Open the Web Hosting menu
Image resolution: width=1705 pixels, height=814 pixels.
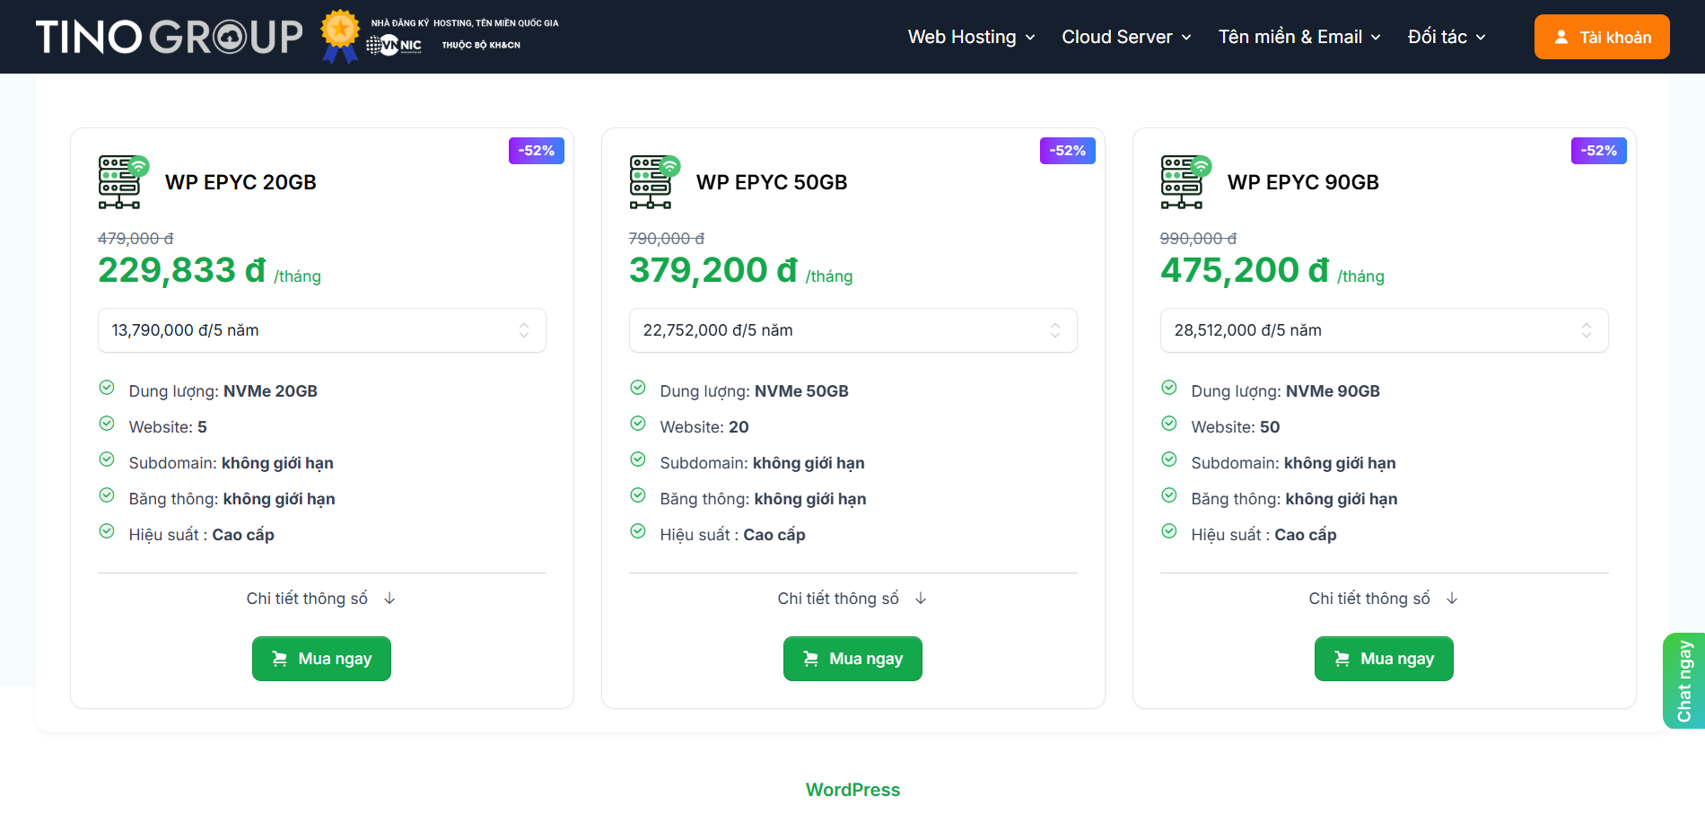971,37
